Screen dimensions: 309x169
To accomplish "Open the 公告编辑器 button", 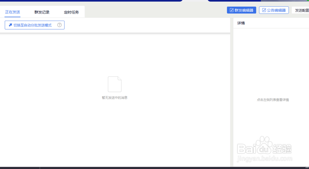I will (x=274, y=10).
